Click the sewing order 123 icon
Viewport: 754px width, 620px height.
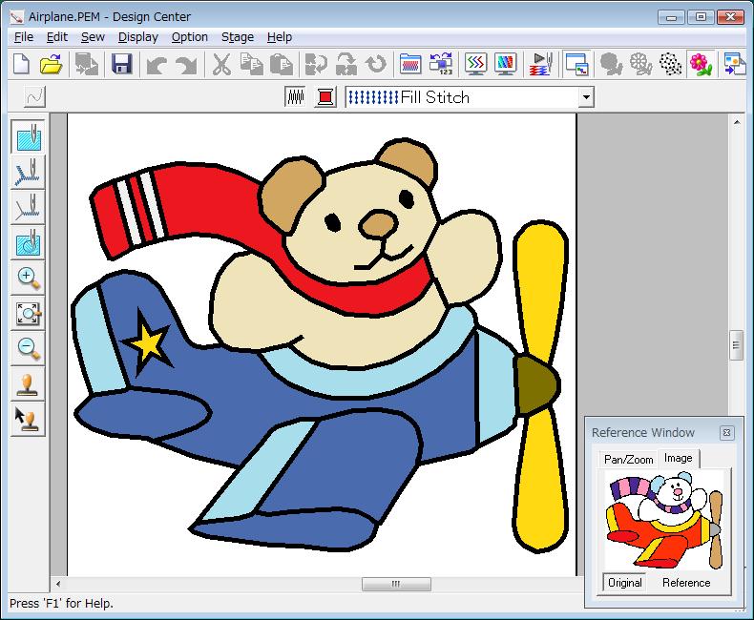pos(441,64)
